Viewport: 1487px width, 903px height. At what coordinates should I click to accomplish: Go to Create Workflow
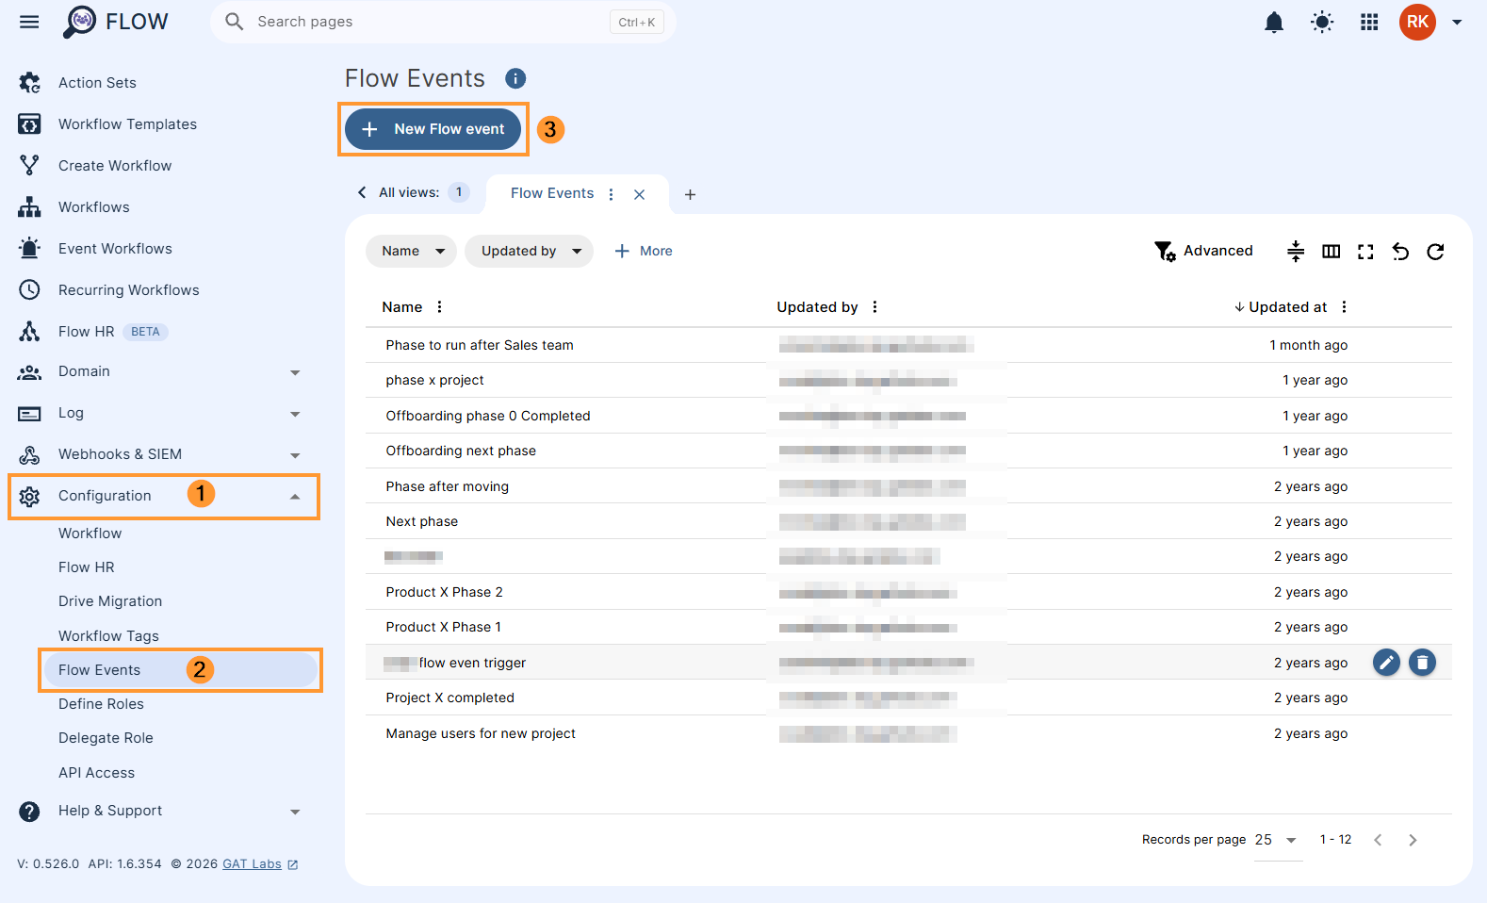click(x=115, y=166)
